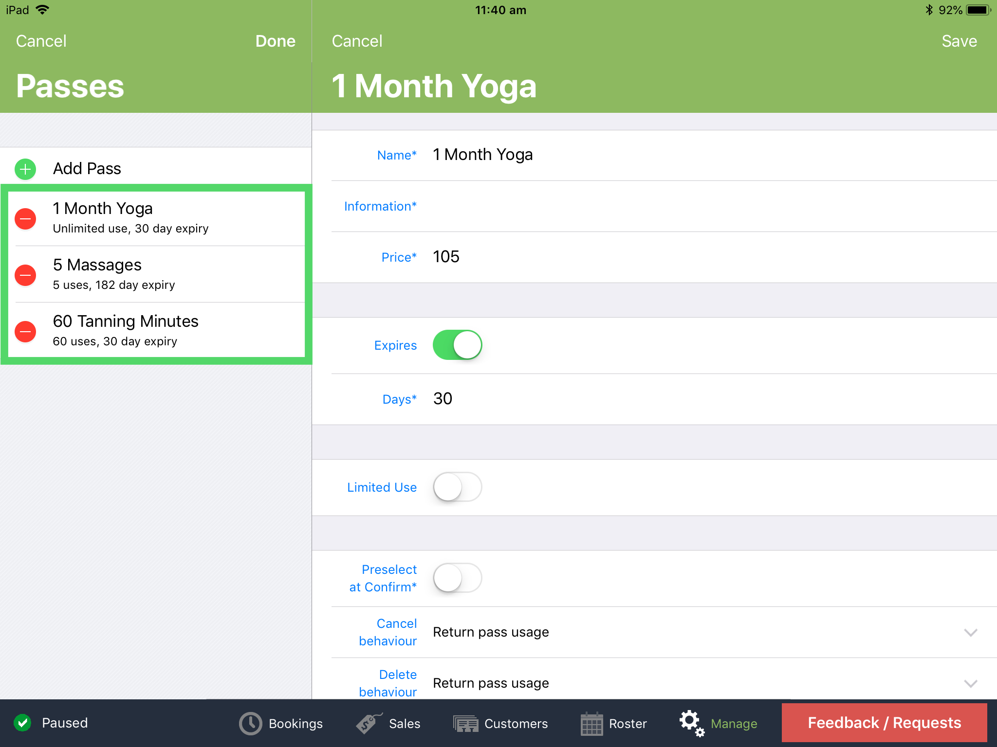Tap Save to store the pass
The image size is (997, 747).
point(959,41)
